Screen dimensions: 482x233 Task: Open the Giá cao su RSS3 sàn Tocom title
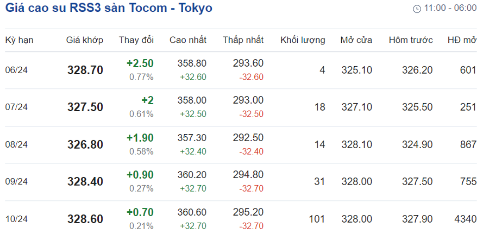[x=109, y=8]
